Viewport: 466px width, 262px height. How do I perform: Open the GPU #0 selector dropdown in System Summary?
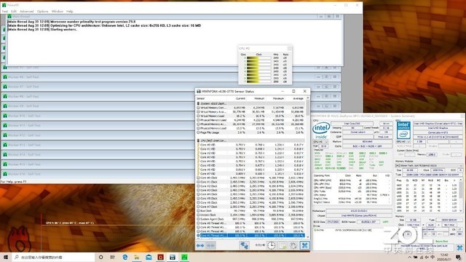(x=403, y=142)
